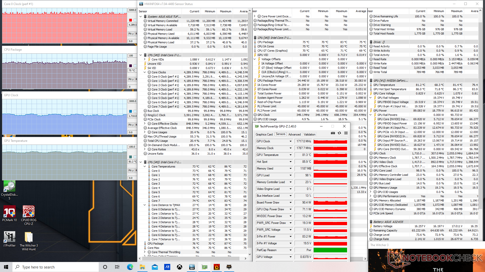This screenshot has height=272, width=485.
Task: Click the 3000.0 max field in GPU Clock graph
Action: pyautogui.click(x=132, y=101)
